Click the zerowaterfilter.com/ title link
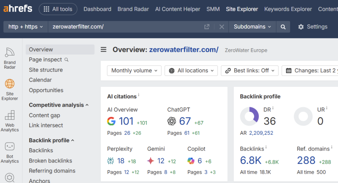The image size is (338, 183). [184, 50]
